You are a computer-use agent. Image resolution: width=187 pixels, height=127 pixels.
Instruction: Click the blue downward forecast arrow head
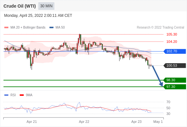pyautogui.click(x=161, y=84)
